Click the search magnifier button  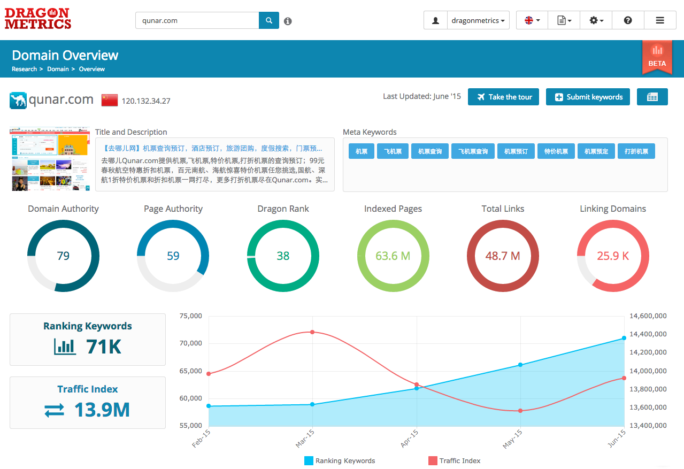[269, 21]
